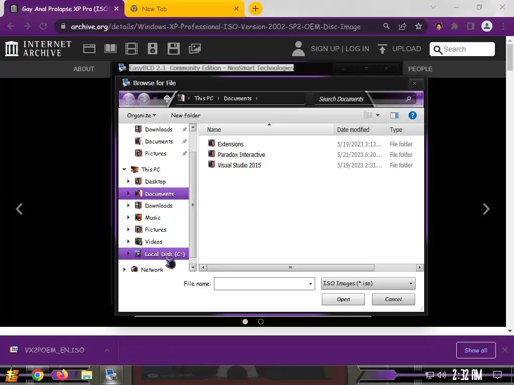Switch to the archive.org XP Pro tab
This screenshot has height=385, width=514.
(64, 9)
